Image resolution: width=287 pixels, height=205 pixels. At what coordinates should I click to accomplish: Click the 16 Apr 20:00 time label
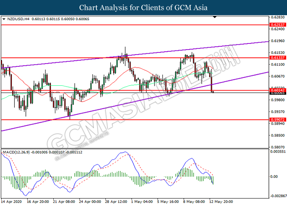[x=38, y=202]
